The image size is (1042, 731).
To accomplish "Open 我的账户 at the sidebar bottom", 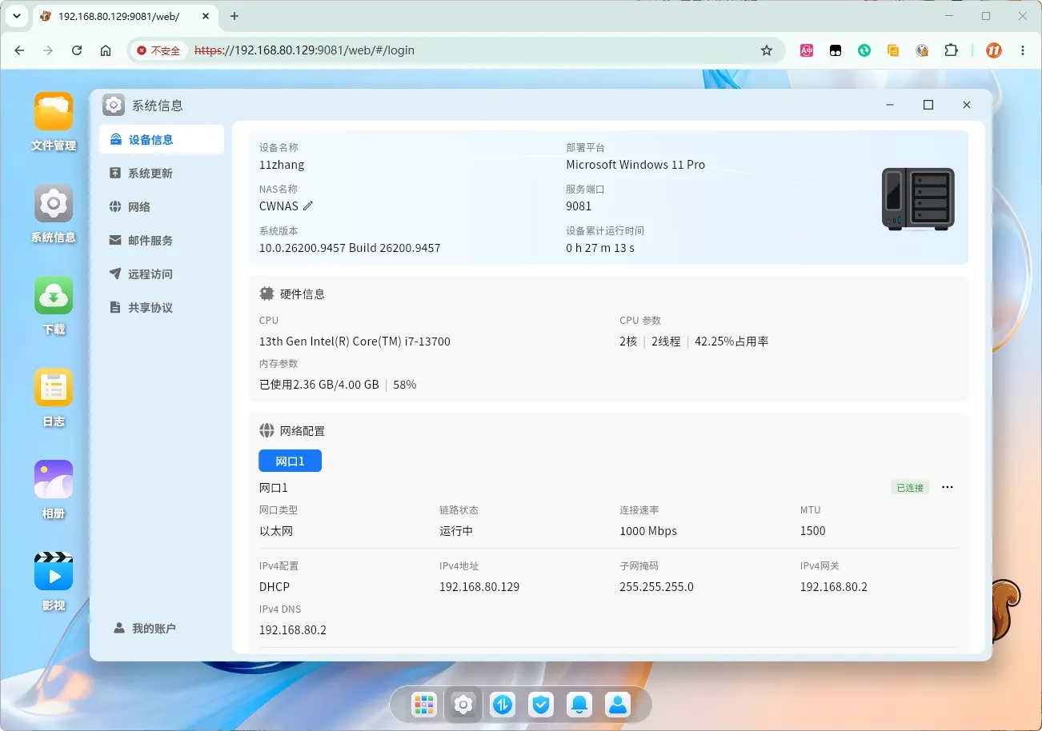I will (x=145, y=628).
